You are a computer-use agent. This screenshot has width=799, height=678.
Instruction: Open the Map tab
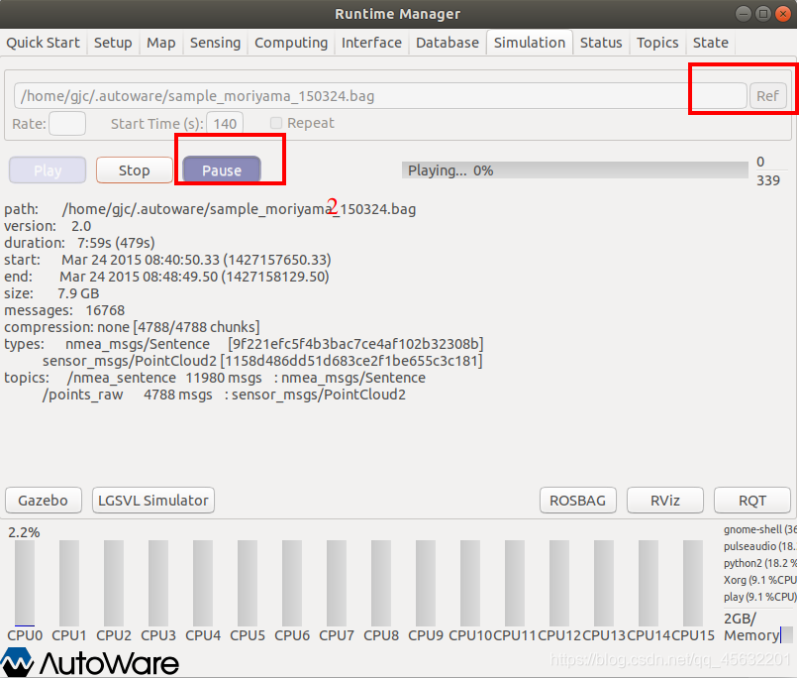coord(161,43)
